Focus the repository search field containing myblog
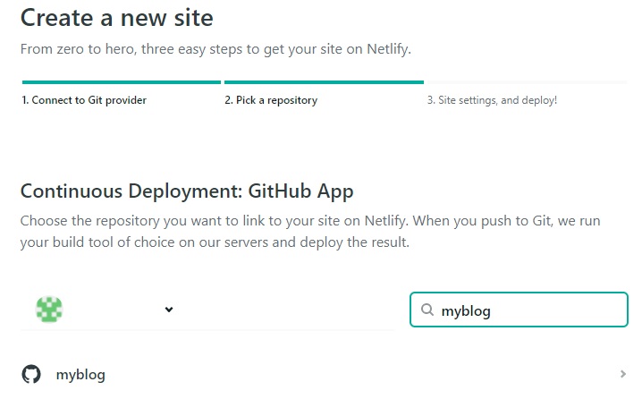The width and height of the screenshot is (642, 399). click(528, 310)
